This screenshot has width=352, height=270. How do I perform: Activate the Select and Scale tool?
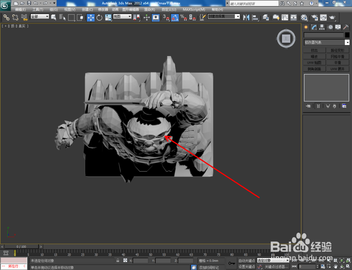pyautogui.click(x=108, y=18)
